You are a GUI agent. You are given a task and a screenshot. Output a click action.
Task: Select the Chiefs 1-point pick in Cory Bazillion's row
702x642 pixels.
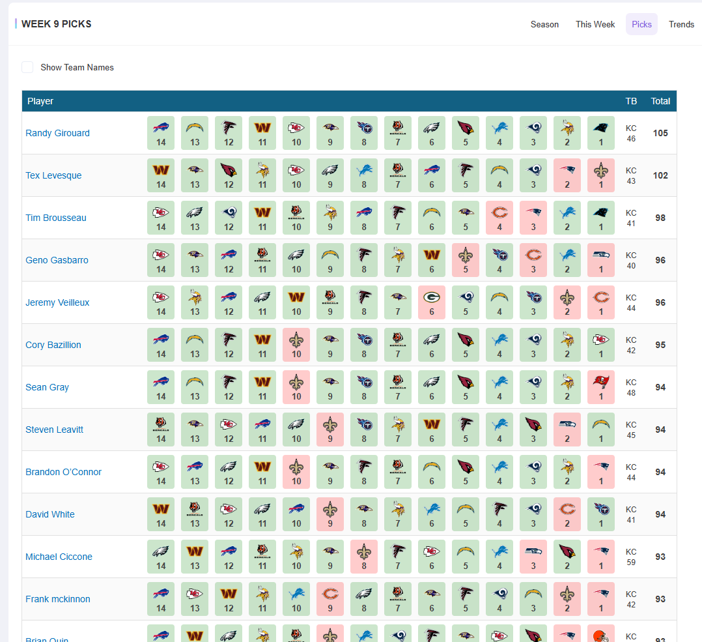(x=601, y=345)
